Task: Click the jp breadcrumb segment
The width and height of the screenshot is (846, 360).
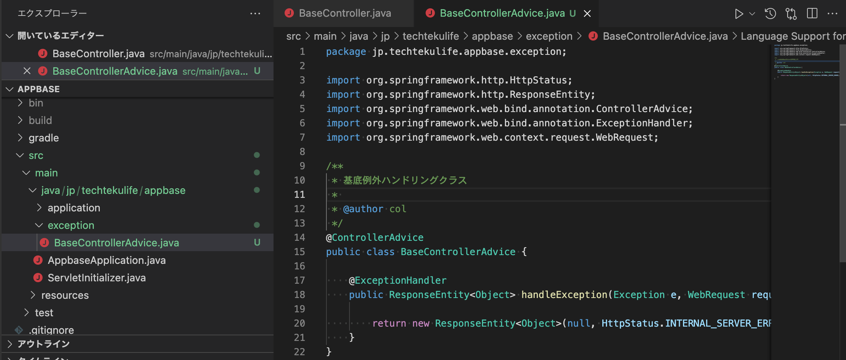Action: click(385, 36)
